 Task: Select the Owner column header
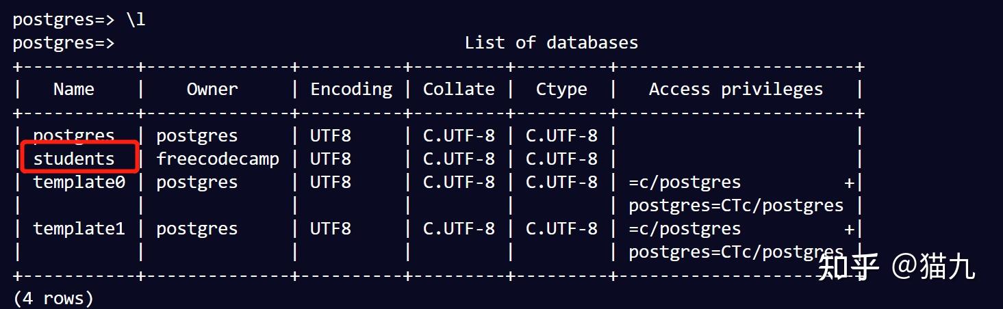[x=212, y=90]
